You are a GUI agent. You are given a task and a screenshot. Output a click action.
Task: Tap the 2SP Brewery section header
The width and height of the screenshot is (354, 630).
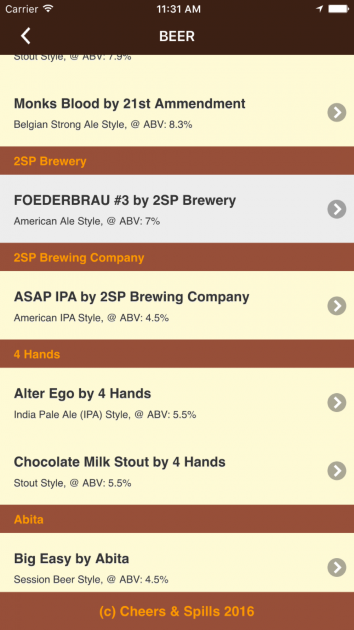point(177,161)
